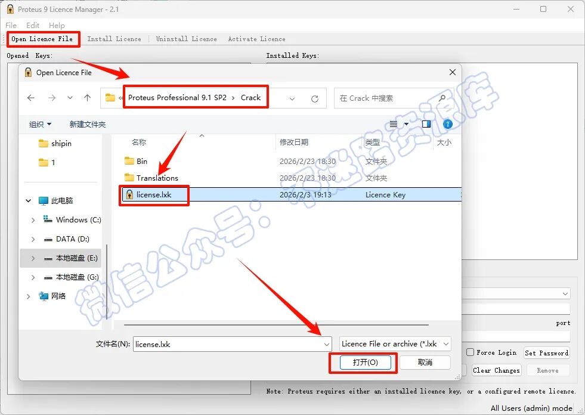Viewport: 585px width, 415px height.
Task: Open the view options dropdown arrow
Action: point(406,124)
